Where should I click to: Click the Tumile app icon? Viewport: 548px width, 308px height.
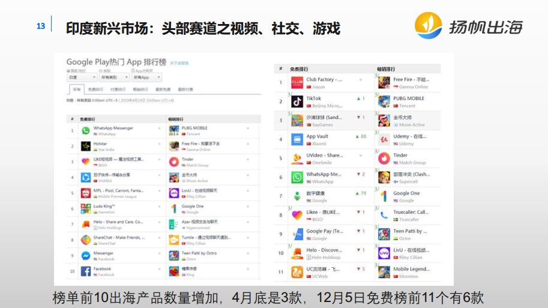[x=173, y=240]
